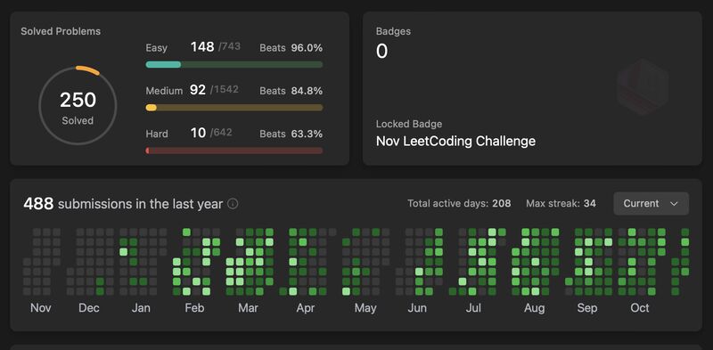Click the Badges count heading
Screen dimensions: 713x350
393,31
